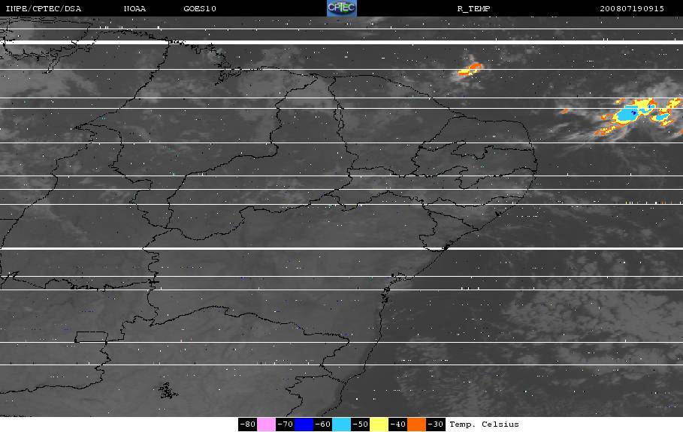683x432 pixels.
Task: Click the large cyan cold cloud cluster
Action: click(627, 115)
